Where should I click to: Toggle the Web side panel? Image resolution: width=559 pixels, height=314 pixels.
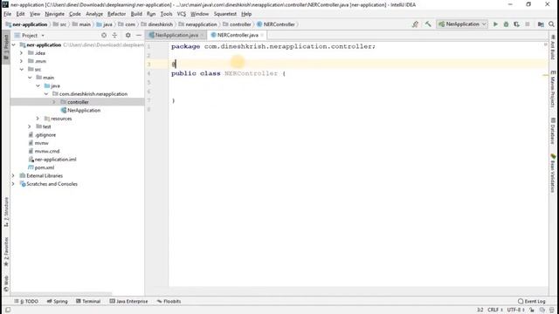tap(6, 283)
